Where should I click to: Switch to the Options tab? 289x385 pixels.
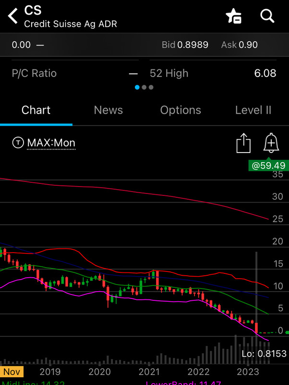click(181, 110)
